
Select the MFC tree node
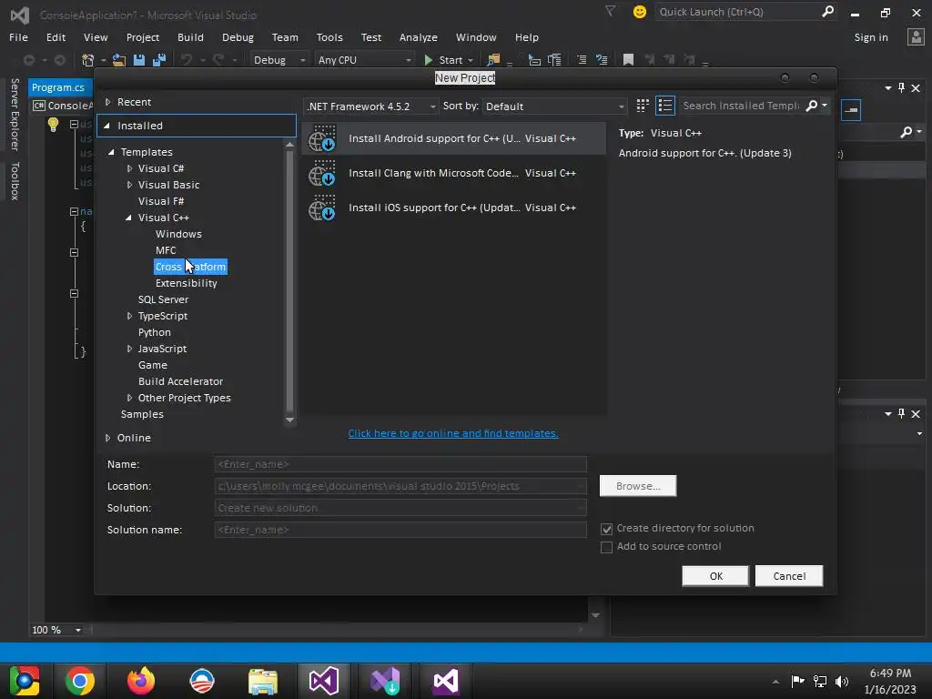tap(166, 251)
